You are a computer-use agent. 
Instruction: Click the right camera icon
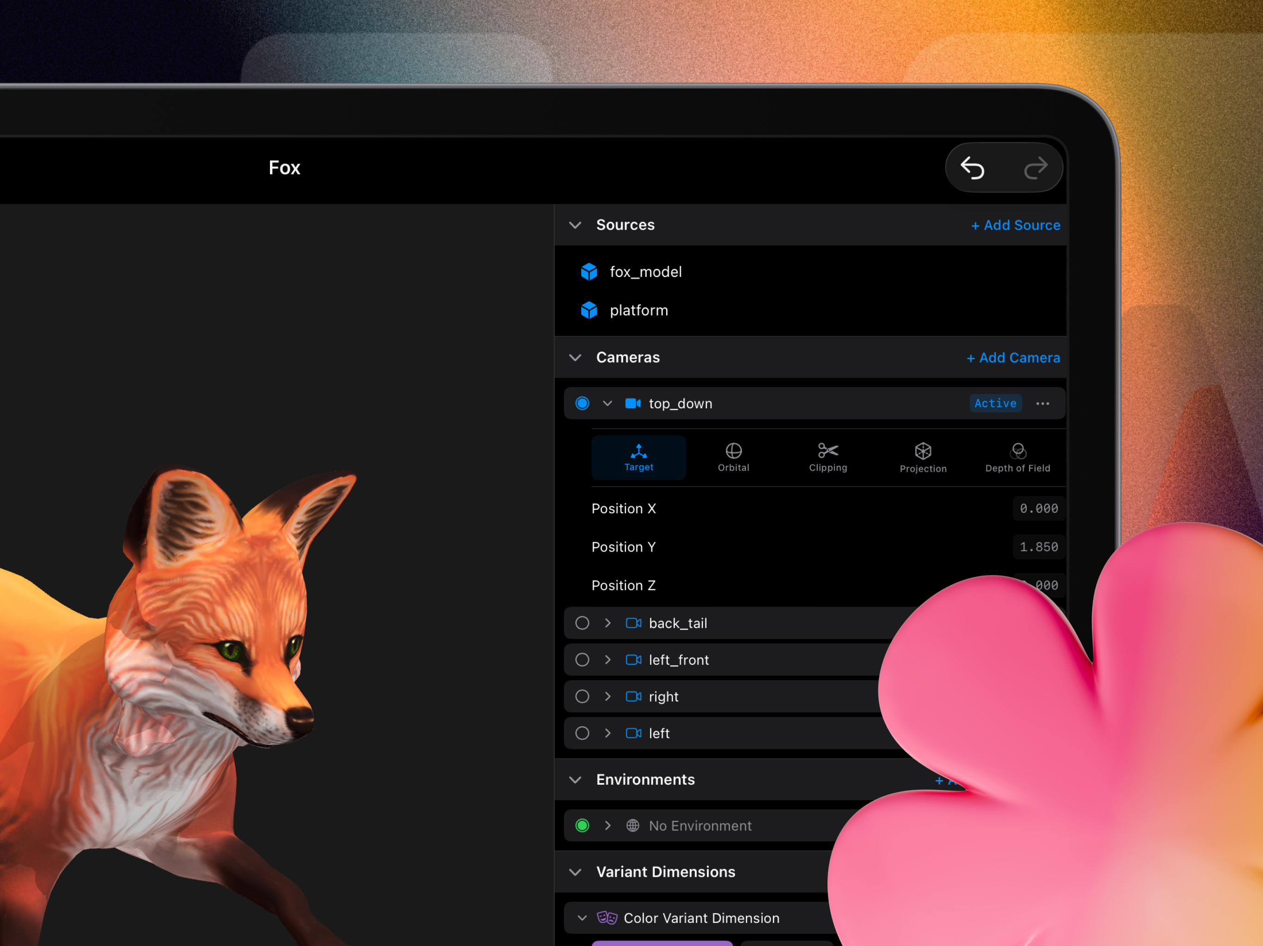[633, 696]
